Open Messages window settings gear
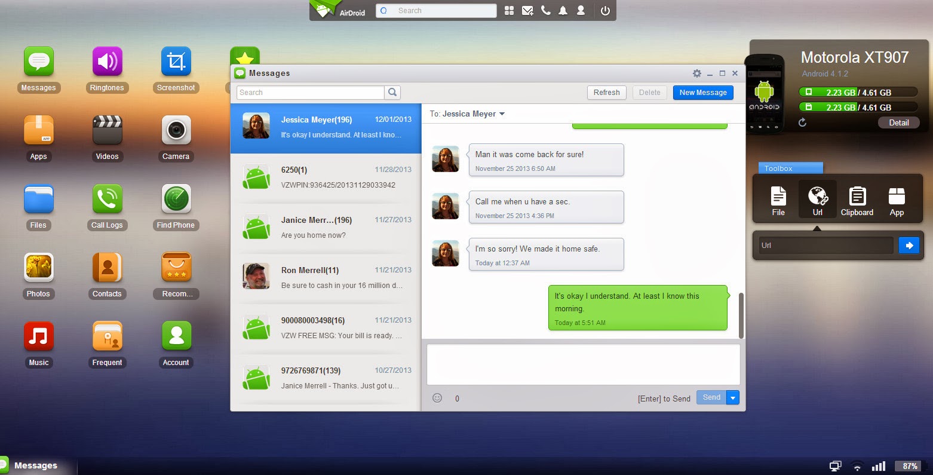The width and height of the screenshot is (933, 475). (x=696, y=73)
